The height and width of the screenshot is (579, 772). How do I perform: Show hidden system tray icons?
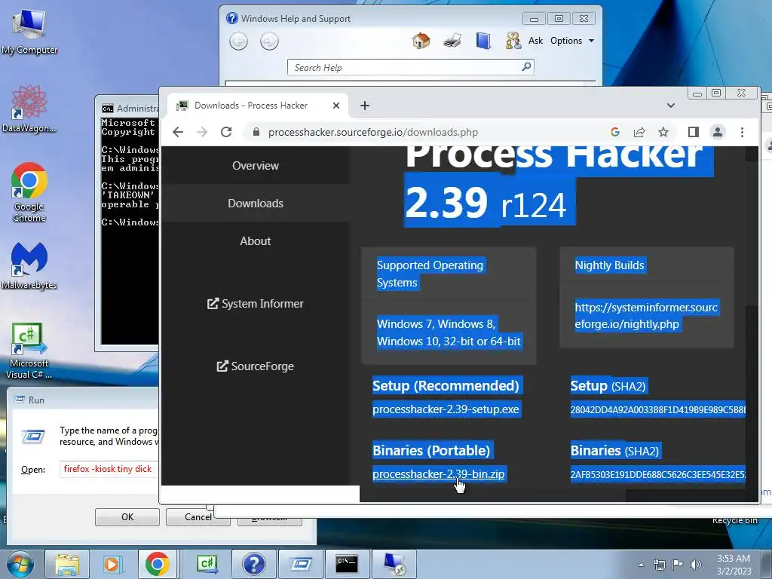641,565
